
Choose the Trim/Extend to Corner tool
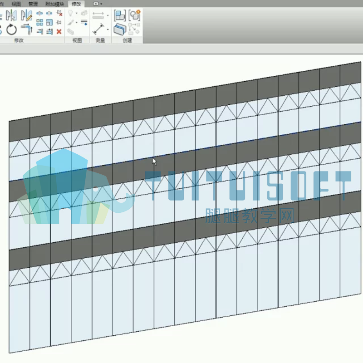point(27,29)
